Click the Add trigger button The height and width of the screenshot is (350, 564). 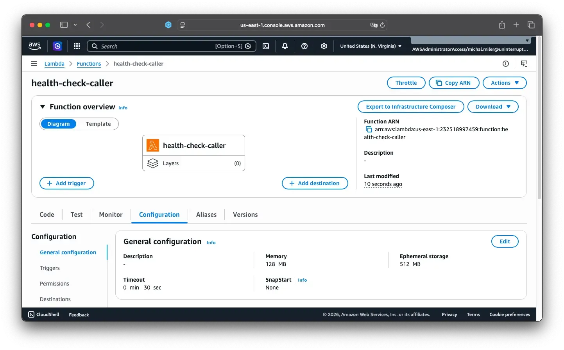coord(67,183)
